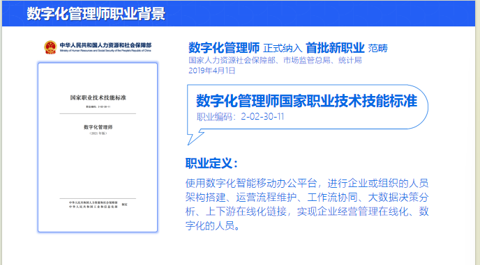Click the speech bubble tail pointer

(195, 137)
